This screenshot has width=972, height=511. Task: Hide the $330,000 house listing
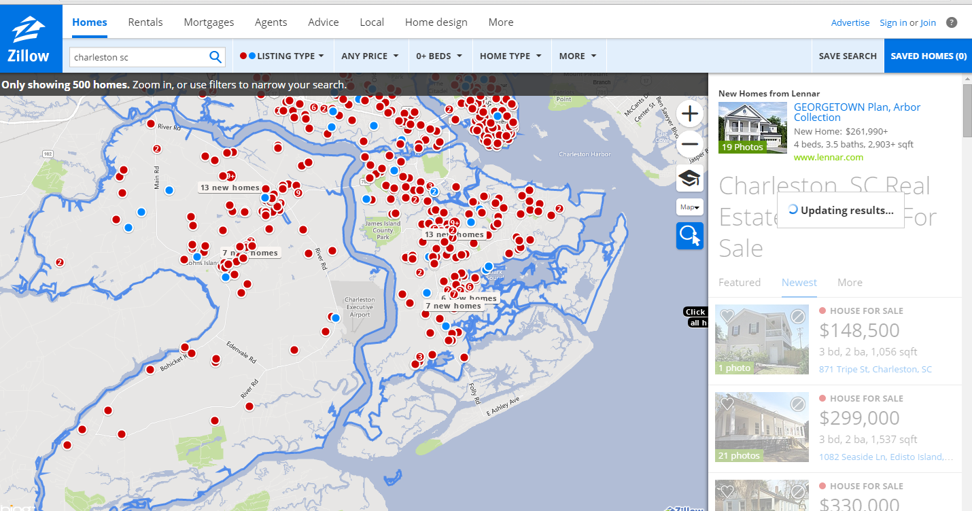(798, 491)
